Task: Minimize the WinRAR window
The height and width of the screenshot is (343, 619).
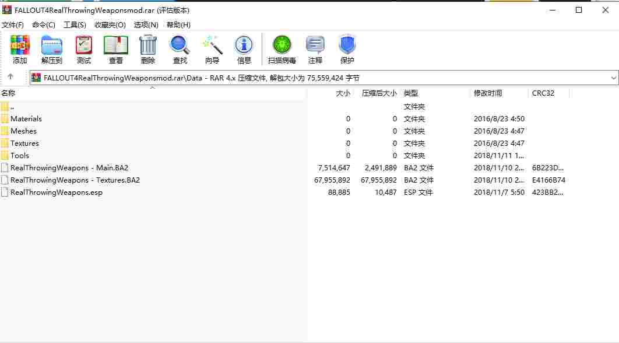Action: click(x=553, y=10)
